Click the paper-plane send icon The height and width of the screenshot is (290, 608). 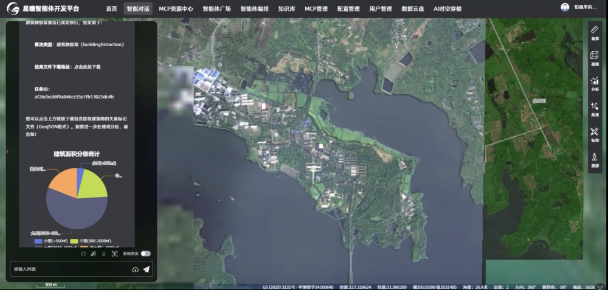click(x=147, y=269)
